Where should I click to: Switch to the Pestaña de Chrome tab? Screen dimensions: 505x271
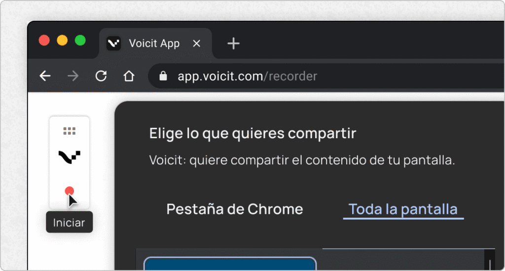click(x=235, y=209)
